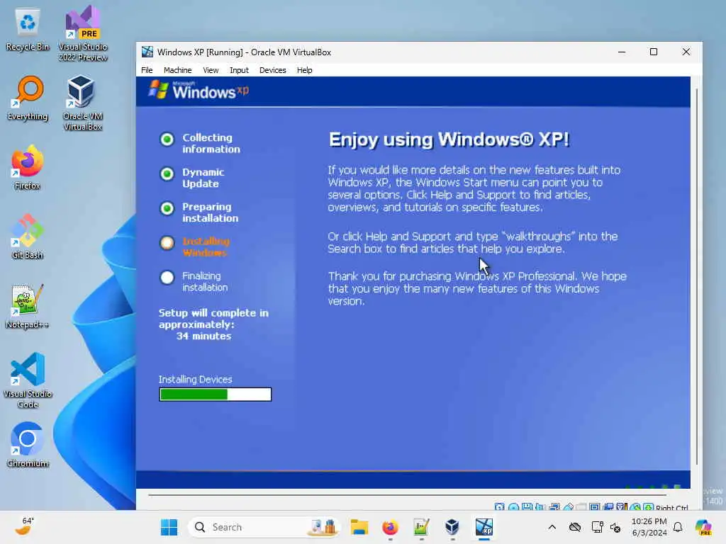Viewport: 726px width, 544px height.
Task: Open the Machine menu
Action: point(177,70)
